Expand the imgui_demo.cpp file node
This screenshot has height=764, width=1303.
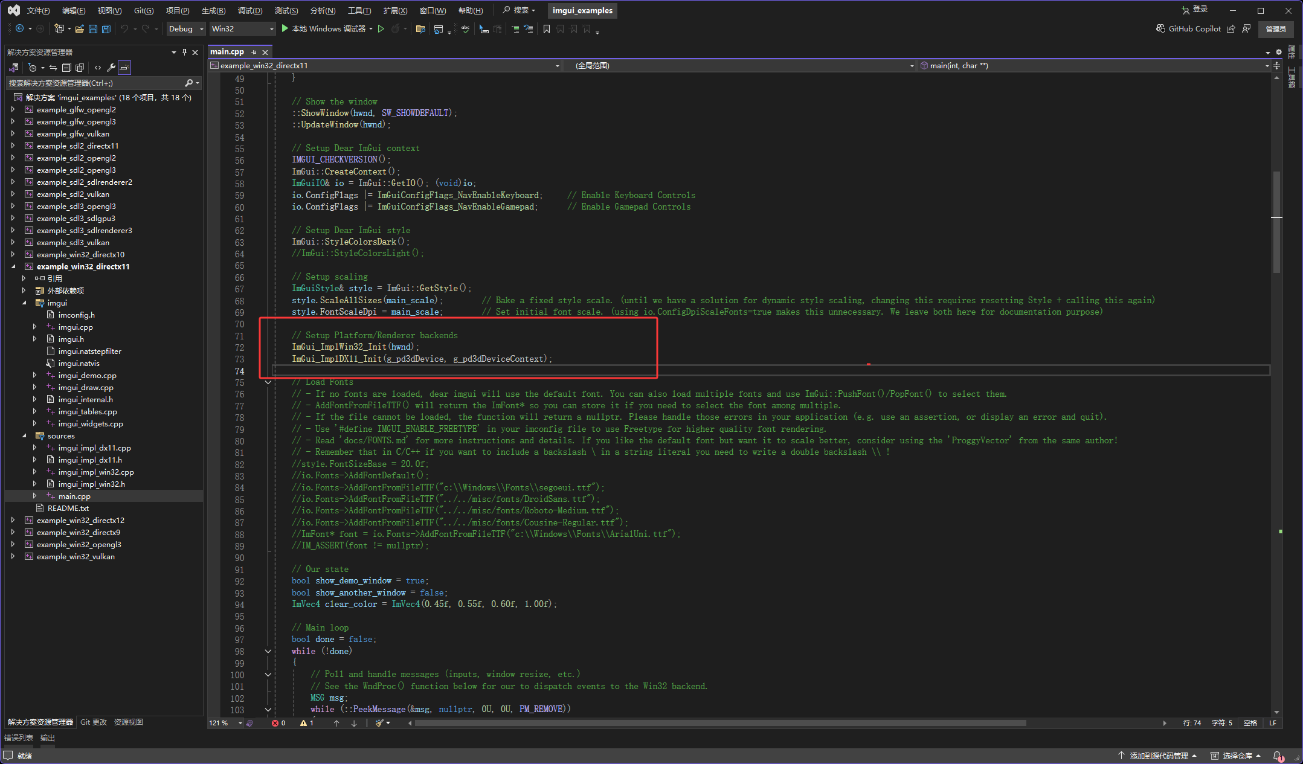pyautogui.click(x=34, y=375)
